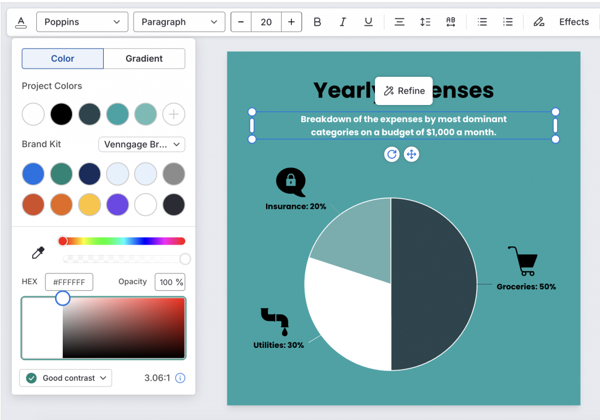Viewport: 600px width, 420px height.
Task: Select the Breakdown of the expenses subtitle
Action: pos(404,126)
